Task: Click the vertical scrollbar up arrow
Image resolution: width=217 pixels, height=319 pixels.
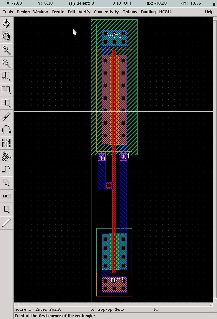Action: click(x=215, y=19)
